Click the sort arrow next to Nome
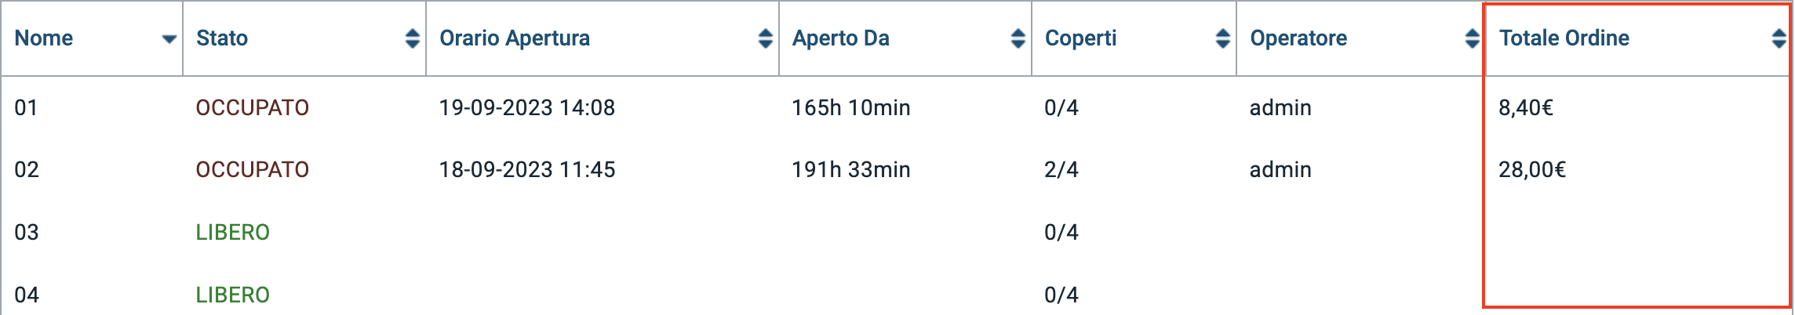Viewport: 1795px width, 315px height. (x=169, y=39)
